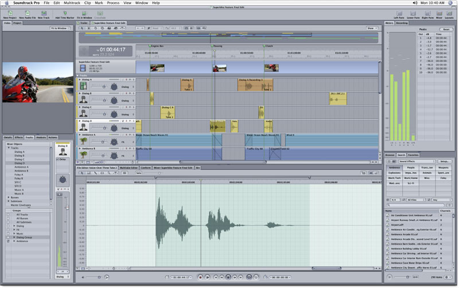Click the video clip film icon
Screen dimensions: 459x288
pos(83,68)
